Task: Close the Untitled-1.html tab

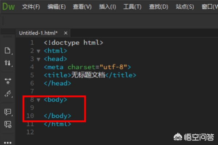Action: coord(66,33)
